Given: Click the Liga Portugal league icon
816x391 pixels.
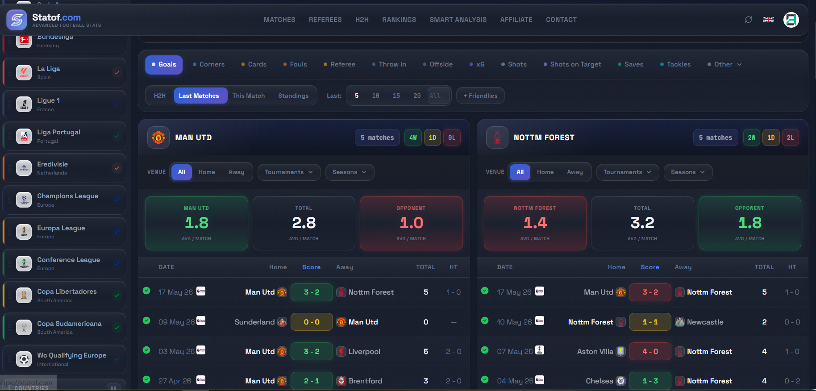Looking at the screenshot, I should [x=24, y=136].
